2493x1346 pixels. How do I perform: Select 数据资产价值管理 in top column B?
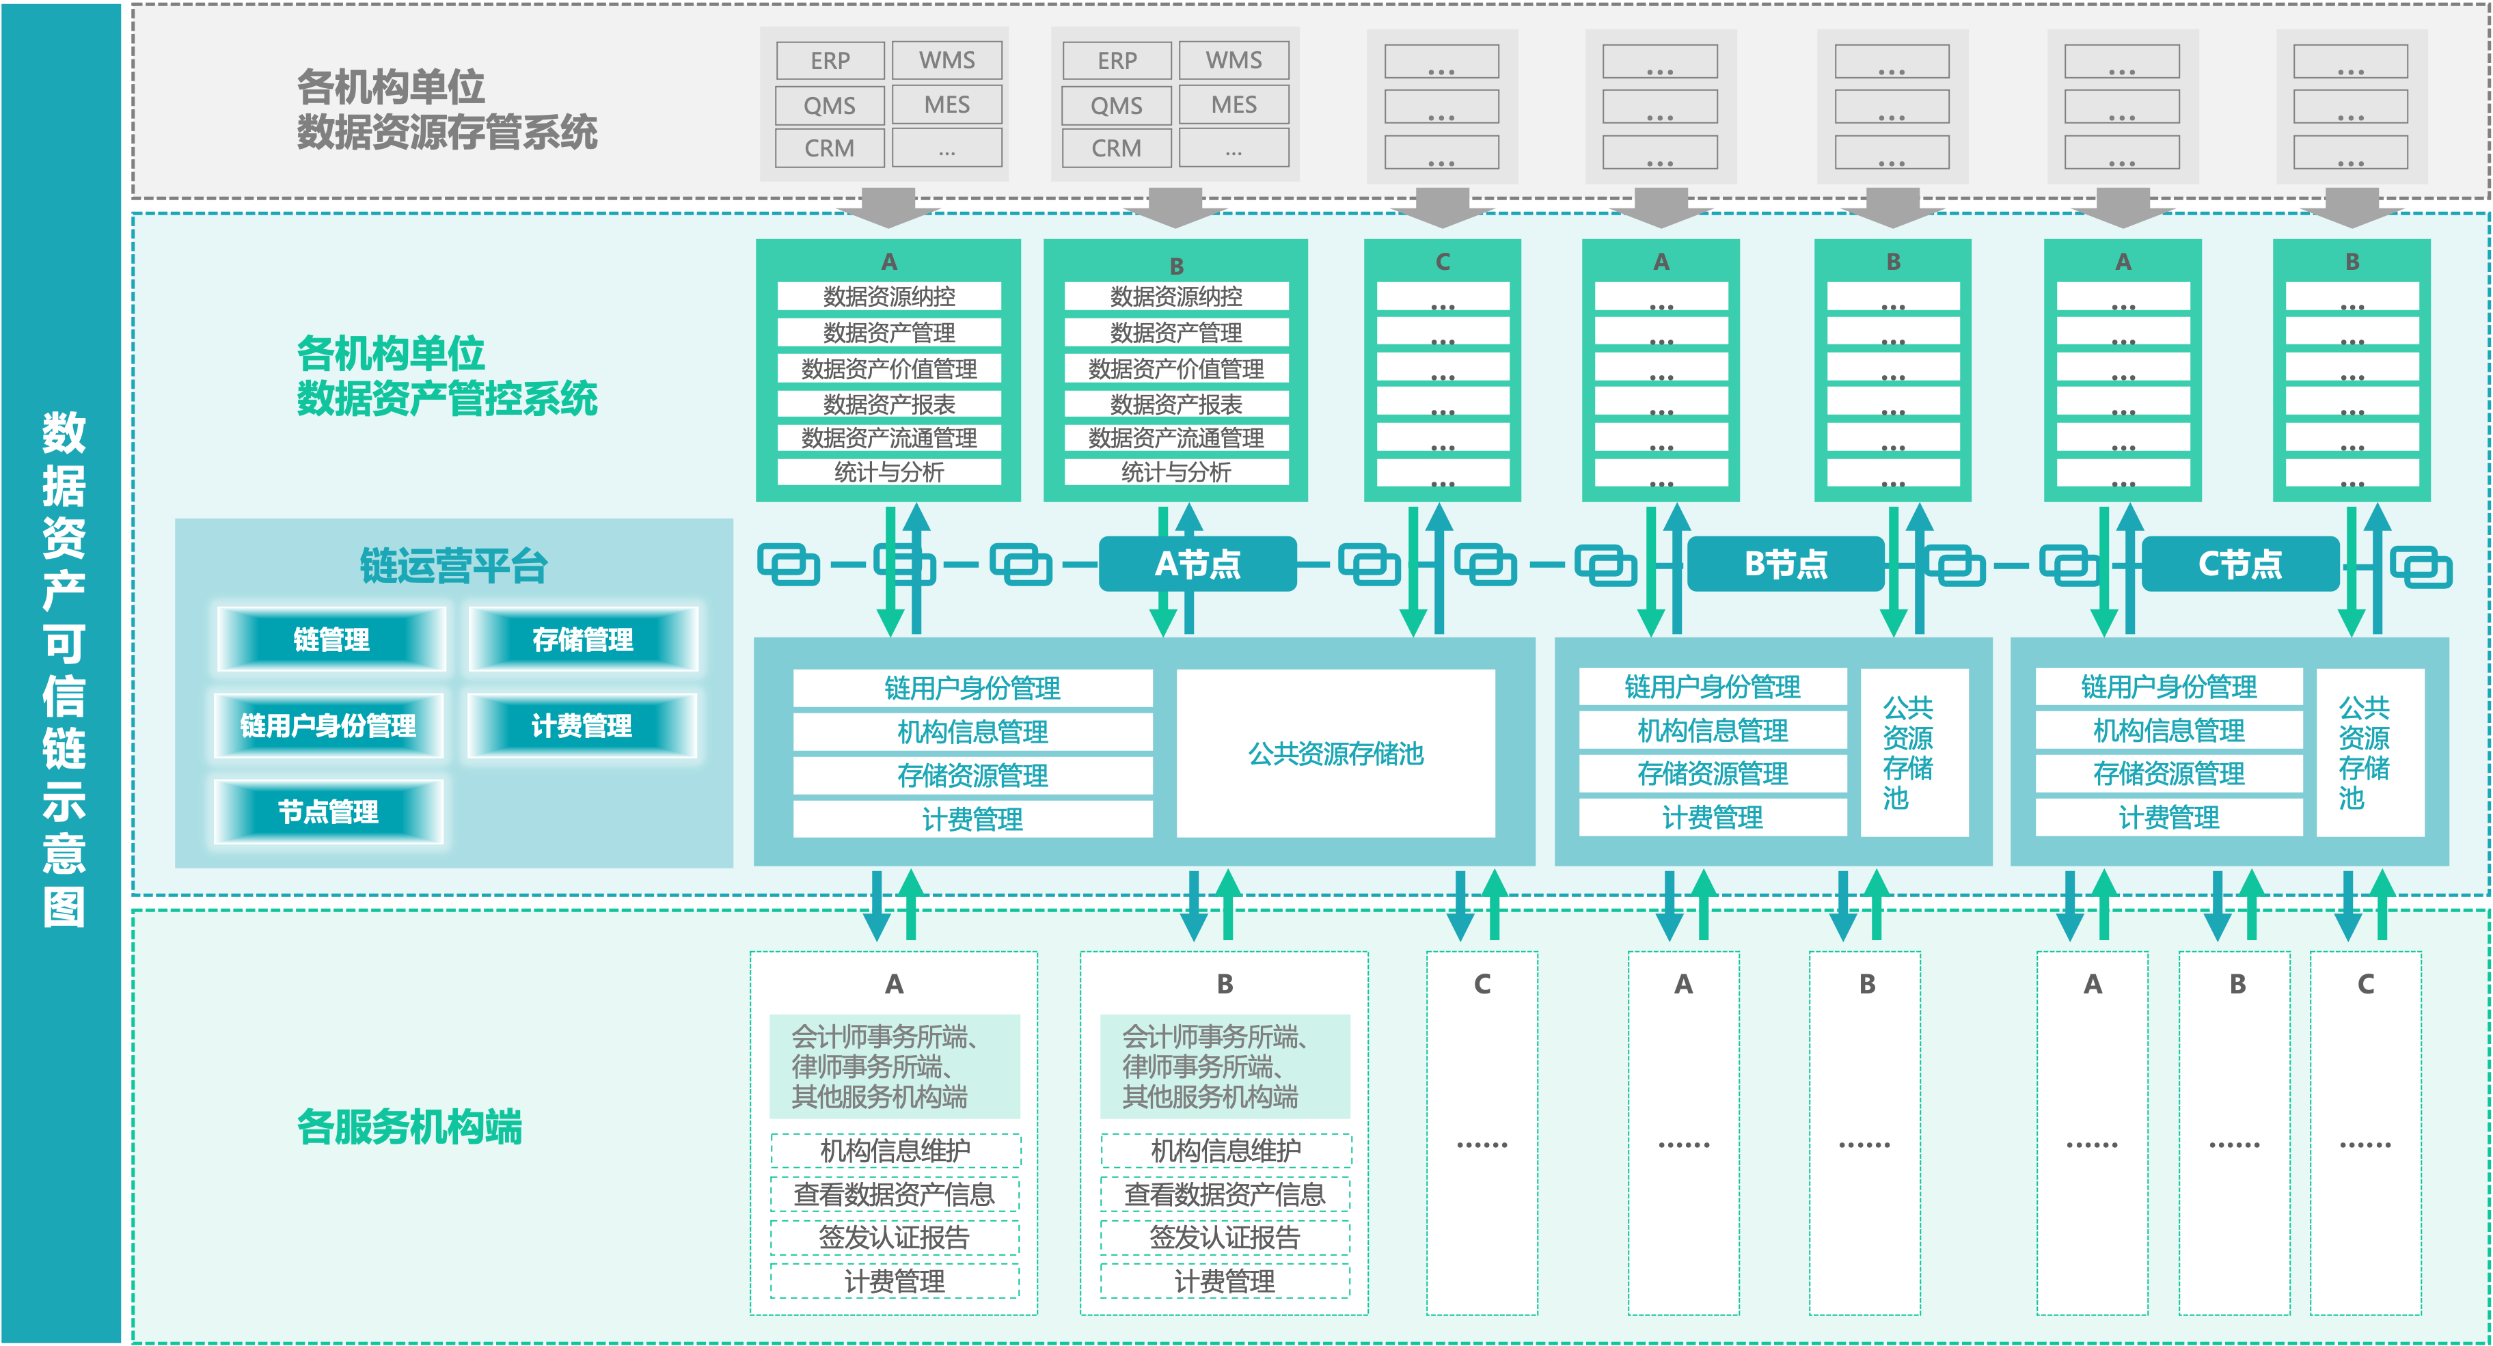[x=1176, y=369]
